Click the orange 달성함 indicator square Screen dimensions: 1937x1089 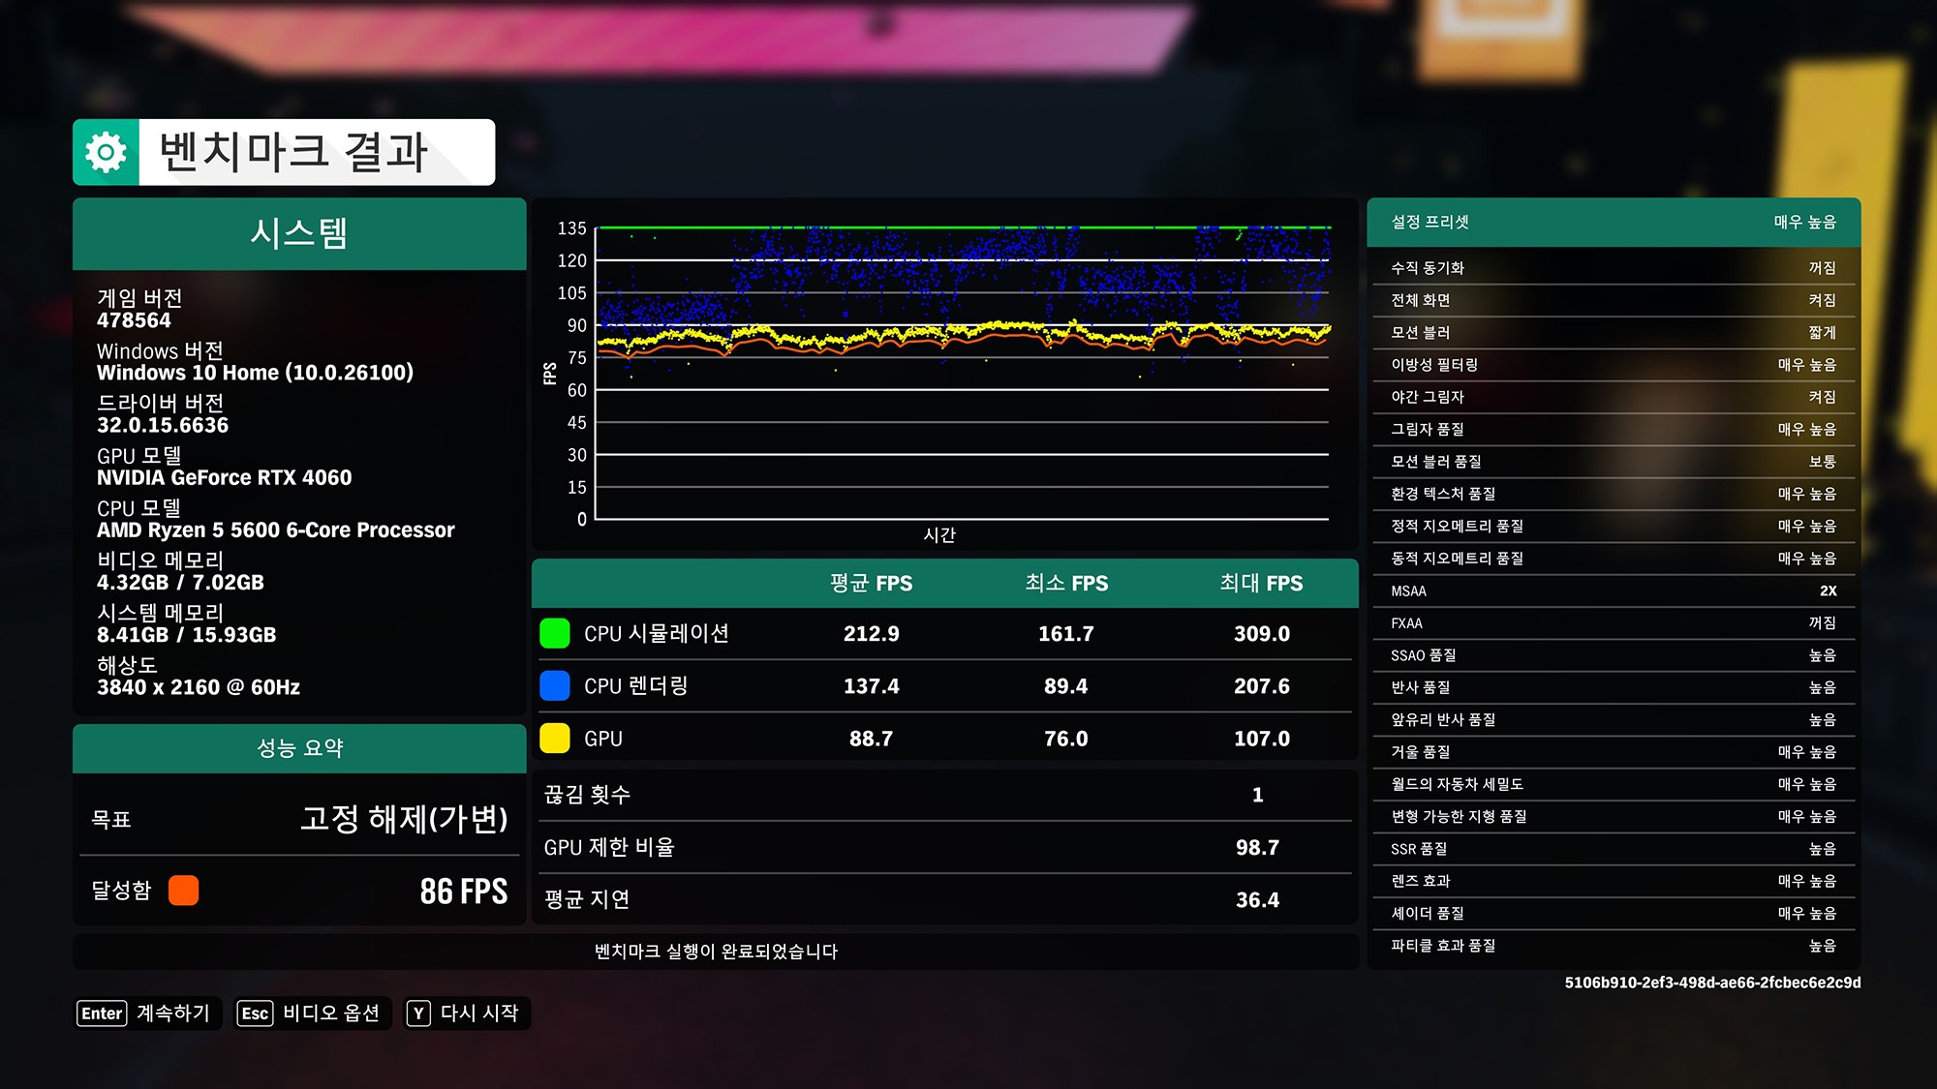[x=183, y=891]
